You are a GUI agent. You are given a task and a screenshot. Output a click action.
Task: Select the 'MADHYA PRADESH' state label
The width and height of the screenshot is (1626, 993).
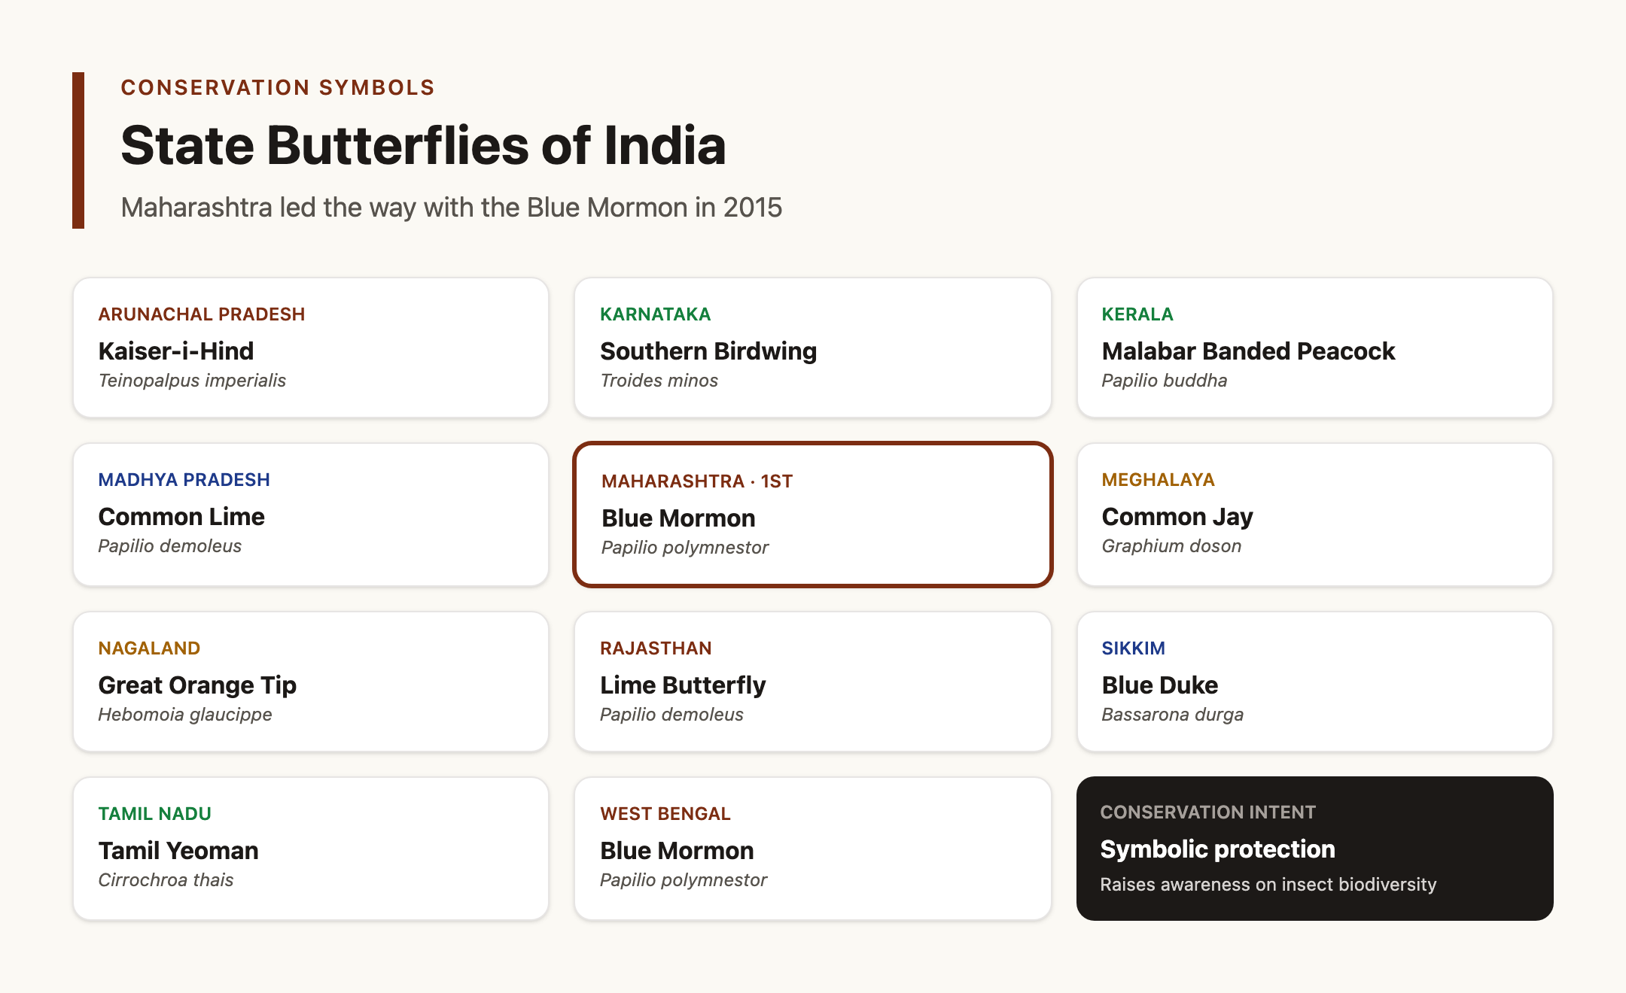click(x=184, y=480)
